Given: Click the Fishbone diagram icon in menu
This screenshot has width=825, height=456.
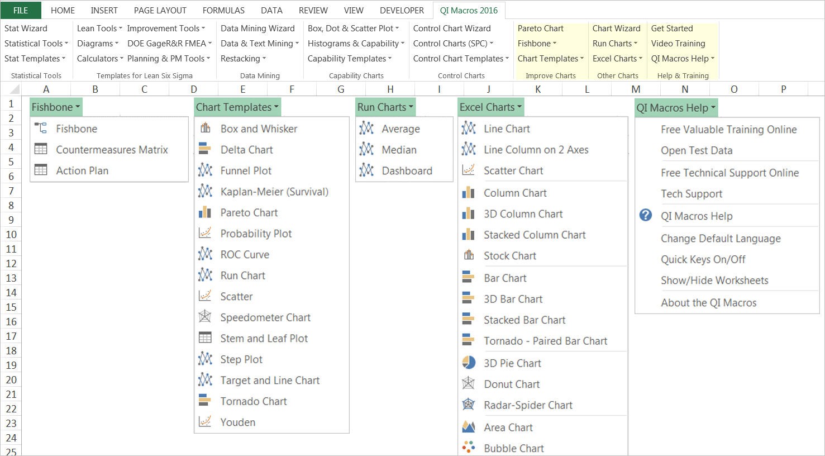Looking at the screenshot, I should pyautogui.click(x=41, y=129).
